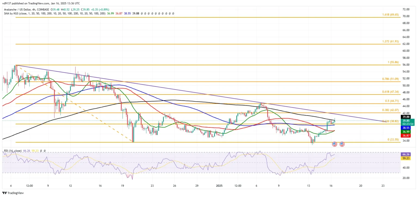Click the second US flag economic event marker
The image size is (418, 197).
pyautogui.click(x=342, y=144)
